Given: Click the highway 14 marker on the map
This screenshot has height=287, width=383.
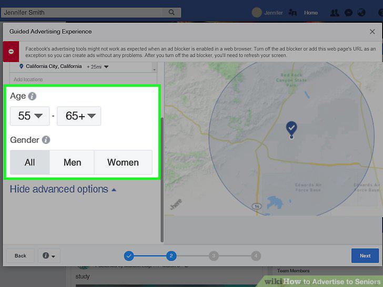Looking at the screenshot, I should [x=257, y=206].
